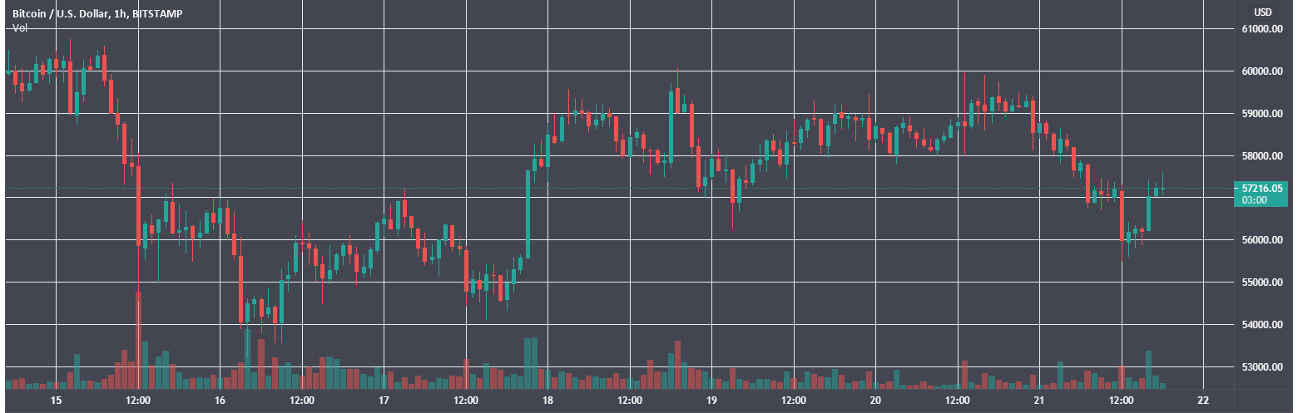Click the Vol indicator label
Screen dimensions: 1298x413
18,27
